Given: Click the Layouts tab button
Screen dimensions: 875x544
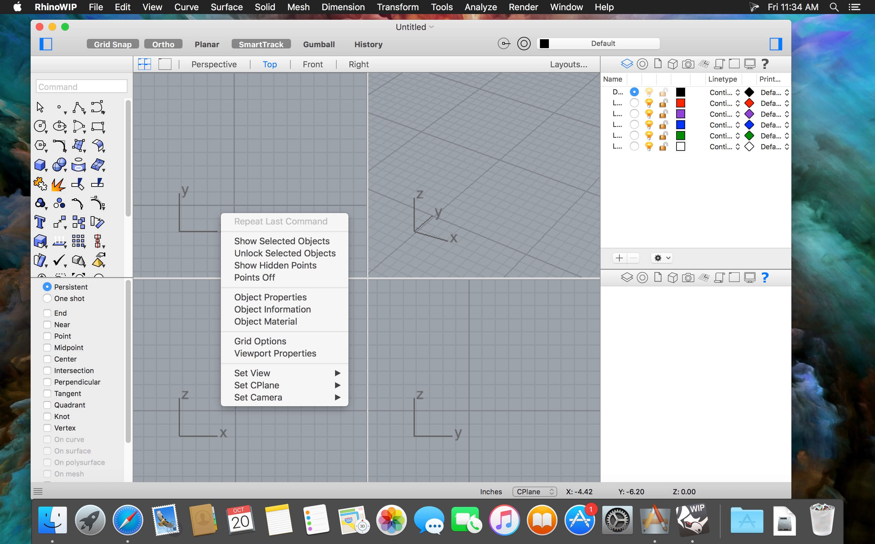Looking at the screenshot, I should (x=568, y=64).
